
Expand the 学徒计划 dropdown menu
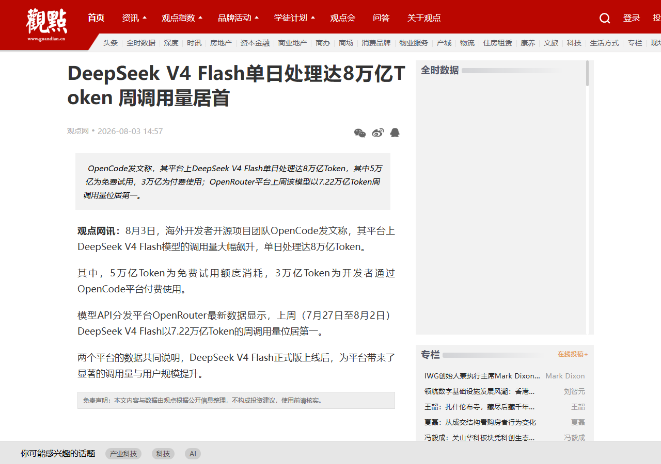[295, 18]
